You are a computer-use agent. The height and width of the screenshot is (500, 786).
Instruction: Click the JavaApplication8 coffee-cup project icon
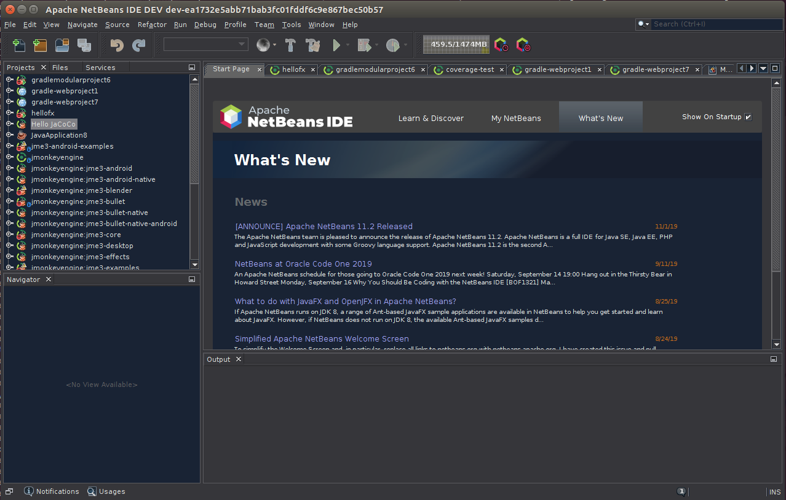coord(22,135)
